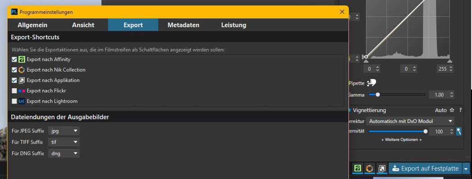The width and height of the screenshot is (472, 179).
Task: Uncheck Export nach Nik Collection
Action: click(x=14, y=70)
